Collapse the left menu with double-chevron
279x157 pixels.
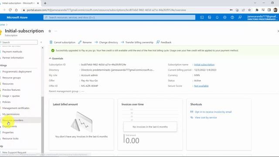[x=41, y=42]
